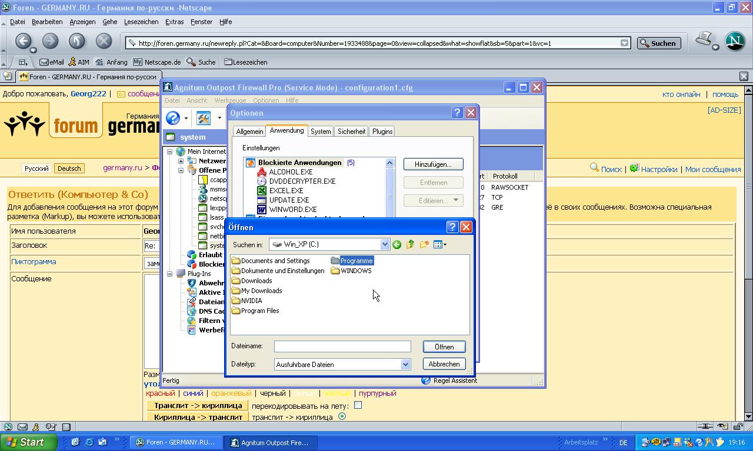The height and width of the screenshot is (451, 753).
Task: Click the 'Транслит -> кириллица' button
Action: point(198,406)
